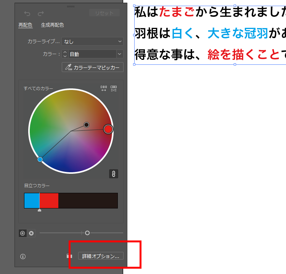Click the top-left text frame handle
This screenshot has height=274, width=286.
(135, 6)
